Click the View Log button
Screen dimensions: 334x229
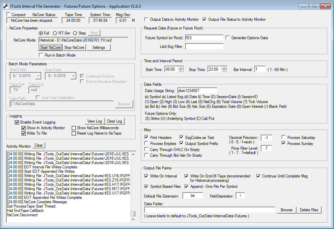click(x=95, y=121)
